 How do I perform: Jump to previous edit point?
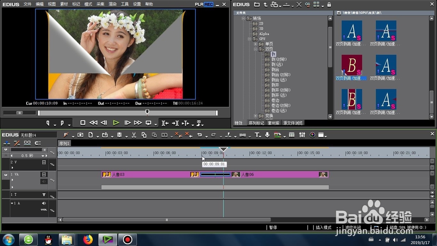pyautogui.click(x=165, y=123)
